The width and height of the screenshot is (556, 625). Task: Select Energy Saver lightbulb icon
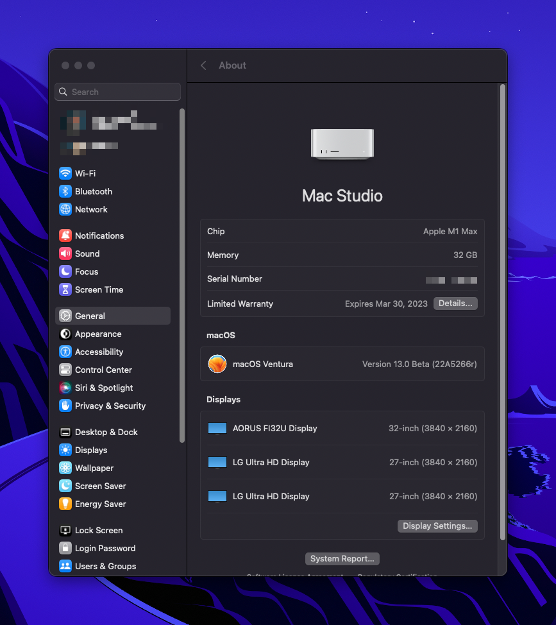pos(65,504)
